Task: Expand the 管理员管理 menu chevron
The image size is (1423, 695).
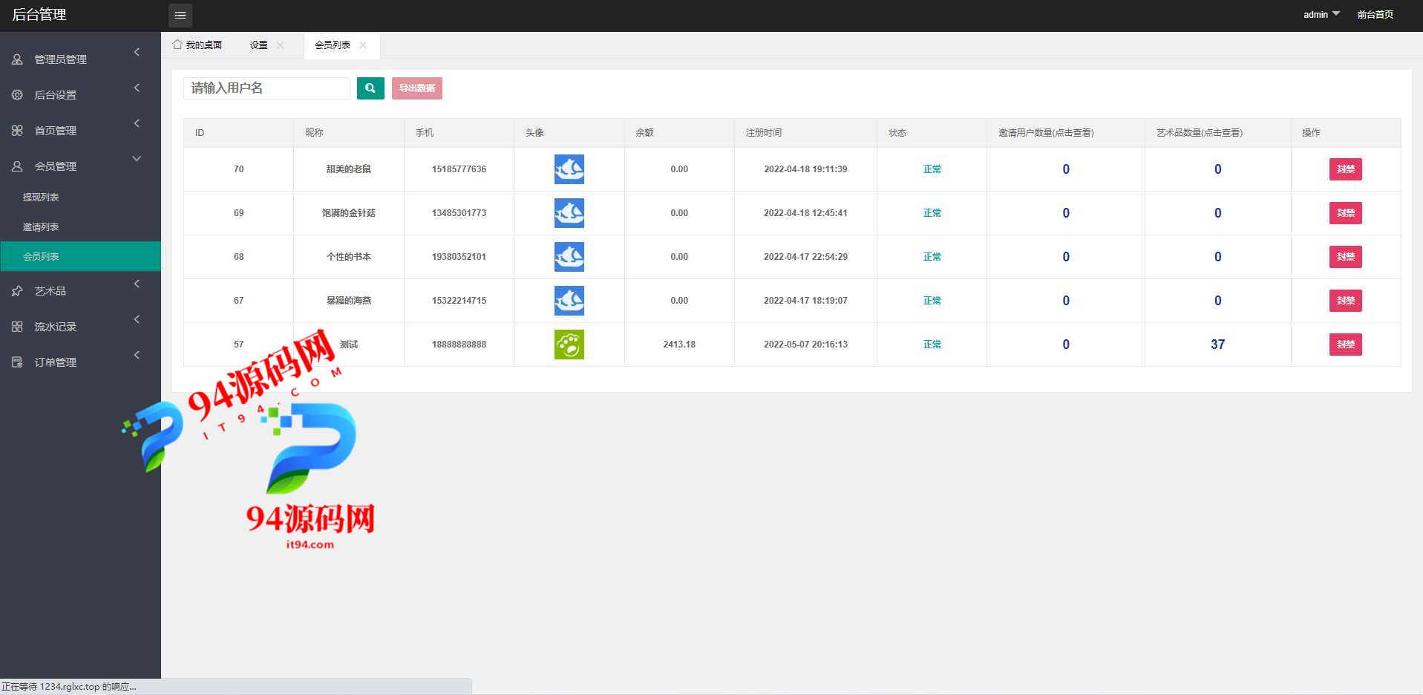Action: pyautogui.click(x=137, y=52)
